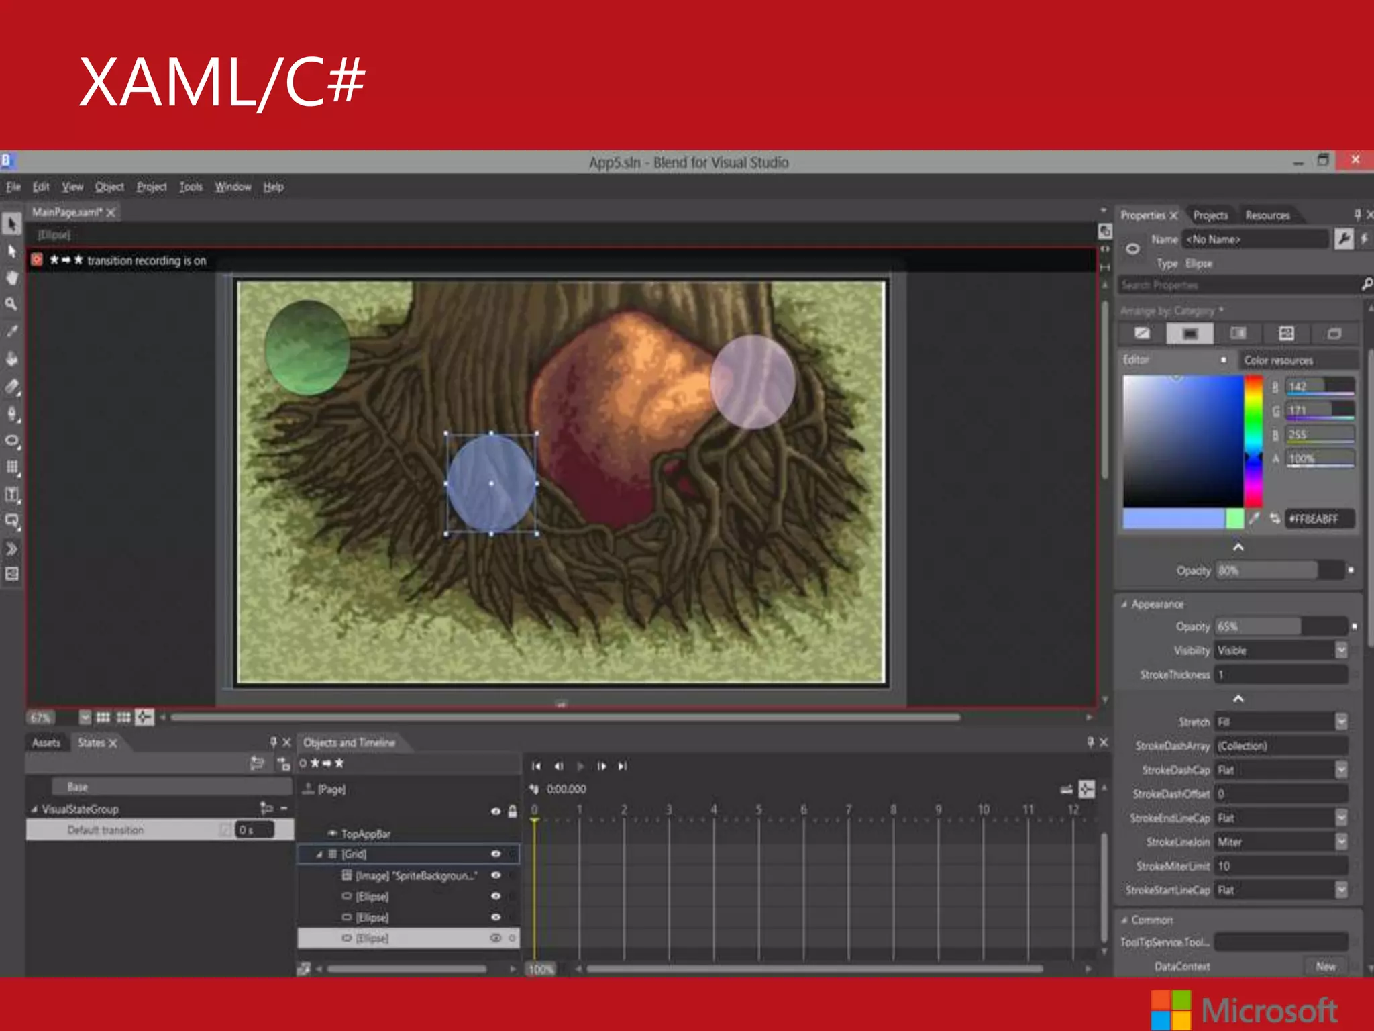Click the red transition recording indicator

pos(37,260)
